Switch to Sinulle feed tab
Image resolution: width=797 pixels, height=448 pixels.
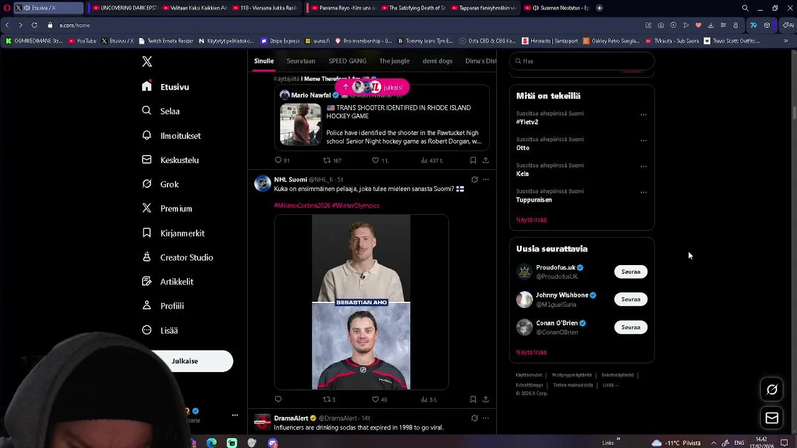point(264,61)
